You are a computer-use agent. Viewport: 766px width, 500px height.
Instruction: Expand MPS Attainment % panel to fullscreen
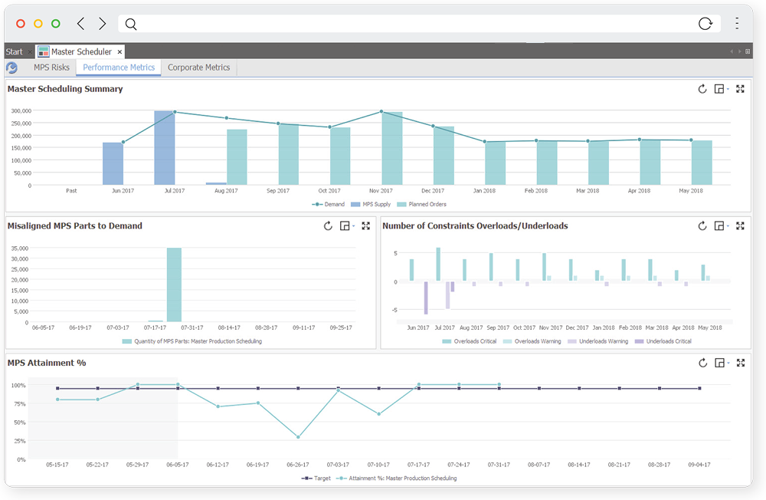click(740, 363)
